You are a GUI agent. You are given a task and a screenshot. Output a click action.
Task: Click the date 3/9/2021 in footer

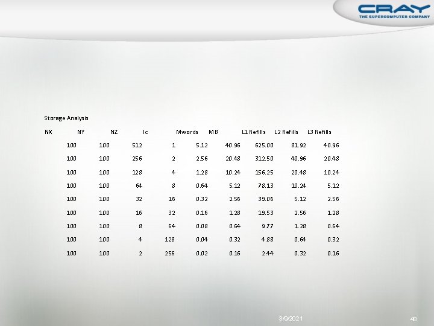coord(291,319)
